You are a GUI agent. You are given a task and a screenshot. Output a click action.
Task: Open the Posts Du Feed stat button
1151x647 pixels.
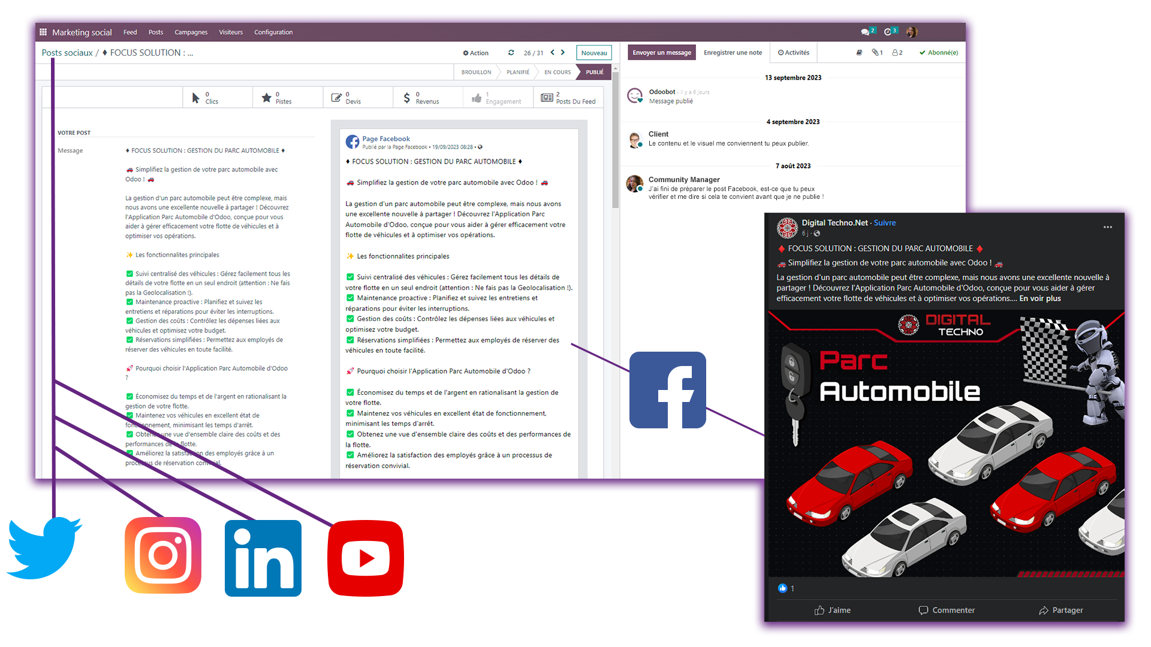(x=568, y=98)
